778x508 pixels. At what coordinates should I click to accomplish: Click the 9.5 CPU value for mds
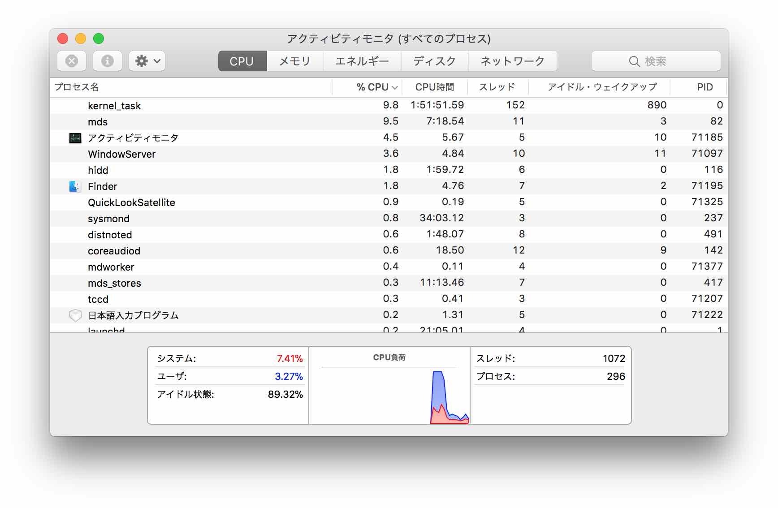[x=390, y=121]
